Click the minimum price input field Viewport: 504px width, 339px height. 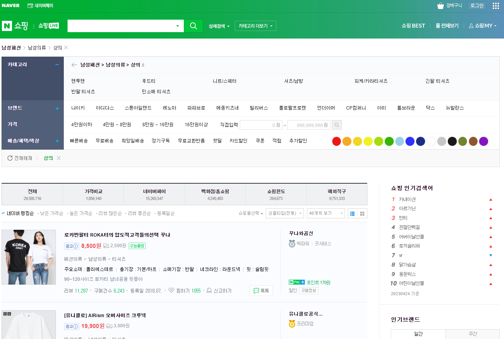click(x=261, y=125)
